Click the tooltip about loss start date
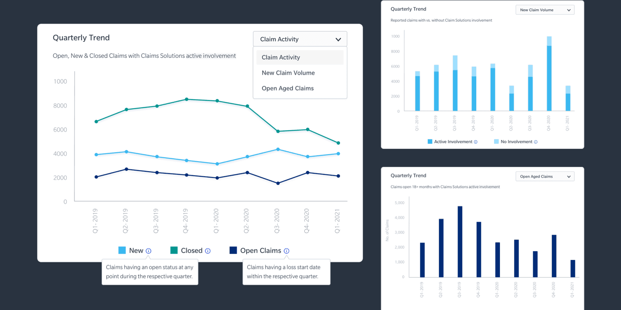621x310 pixels. (x=286, y=272)
